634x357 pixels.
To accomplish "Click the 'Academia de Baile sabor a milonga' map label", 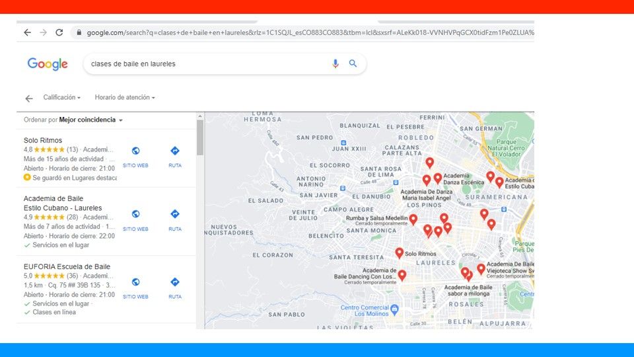I will 468,290.
